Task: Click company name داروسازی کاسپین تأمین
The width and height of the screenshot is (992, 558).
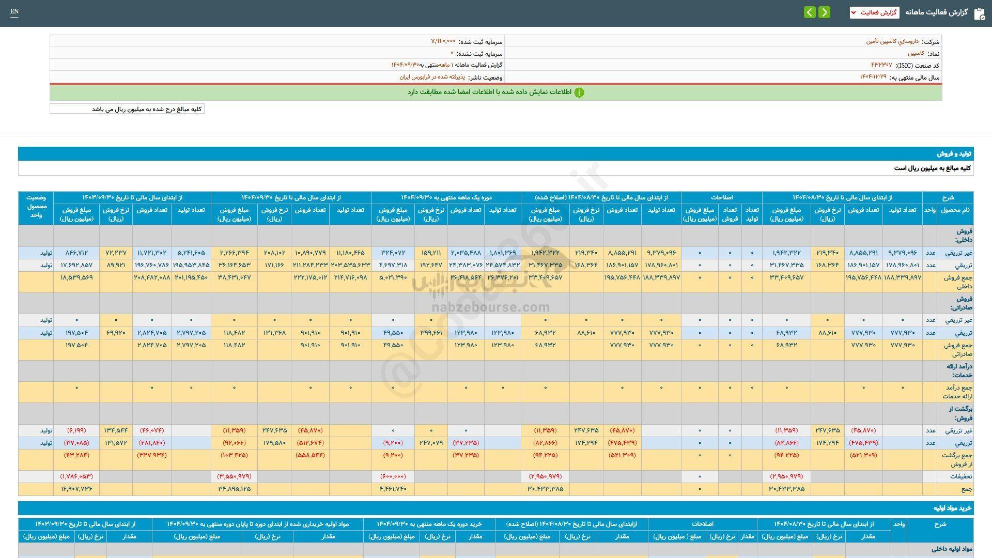Action: [892, 41]
